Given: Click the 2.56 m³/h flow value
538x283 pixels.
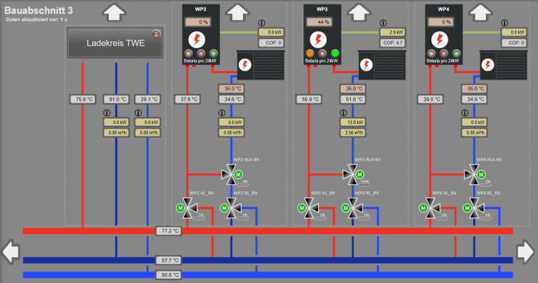Looking at the screenshot, I should [x=353, y=132].
